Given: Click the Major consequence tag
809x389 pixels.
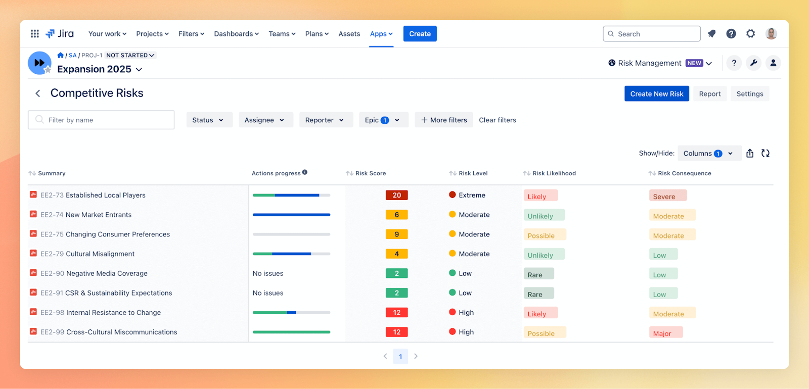Looking at the screenshot, I should [x=666, y=332].
